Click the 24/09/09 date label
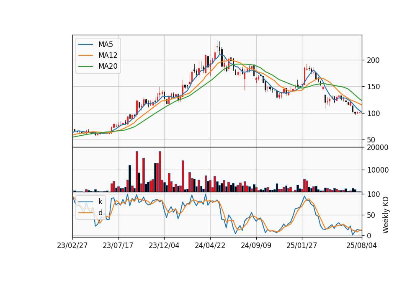The width and height of the screenshot is (402, 289). (x=256, y=245)
